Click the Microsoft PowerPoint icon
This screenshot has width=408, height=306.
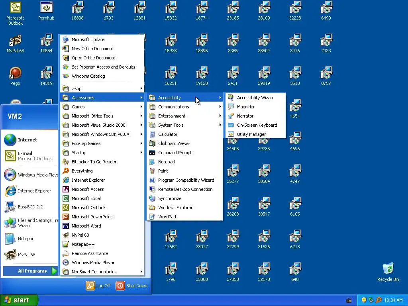66,217
